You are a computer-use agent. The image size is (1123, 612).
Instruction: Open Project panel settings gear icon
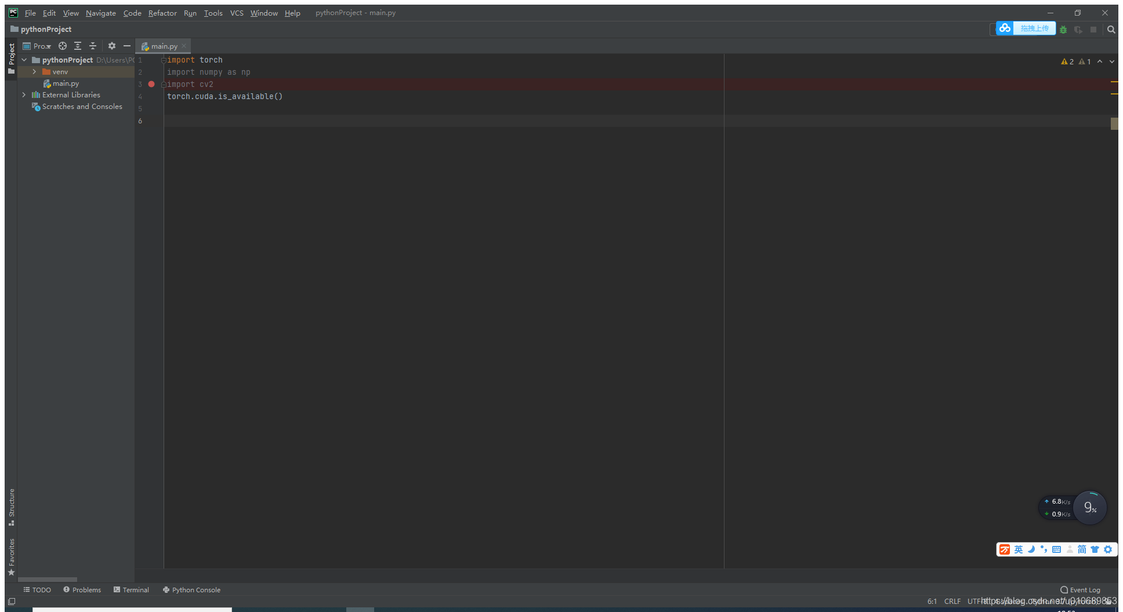click(111, 46)
